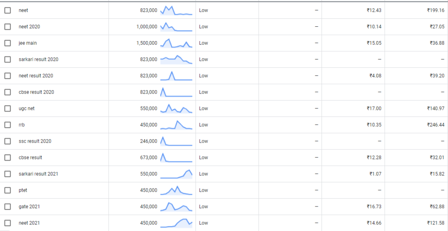Check the gate 2021 row box
This screenshot has height=231, width=448.
(x=7, y=206)
